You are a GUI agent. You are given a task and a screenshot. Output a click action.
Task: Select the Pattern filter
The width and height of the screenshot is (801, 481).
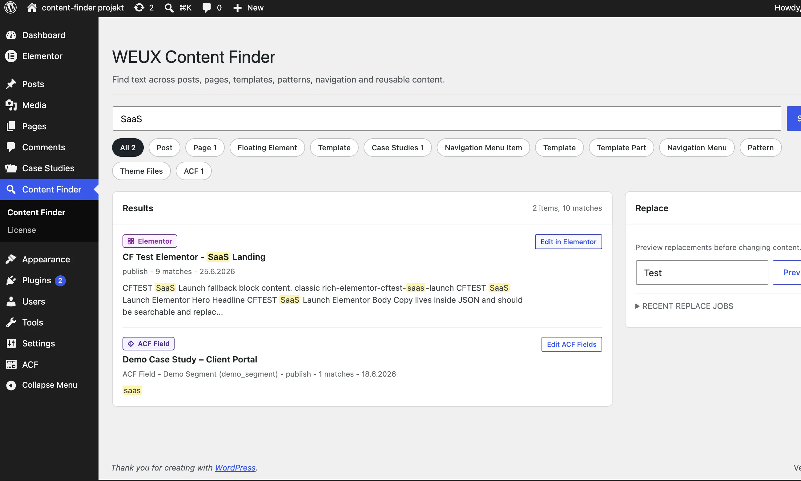pos(760,148)
